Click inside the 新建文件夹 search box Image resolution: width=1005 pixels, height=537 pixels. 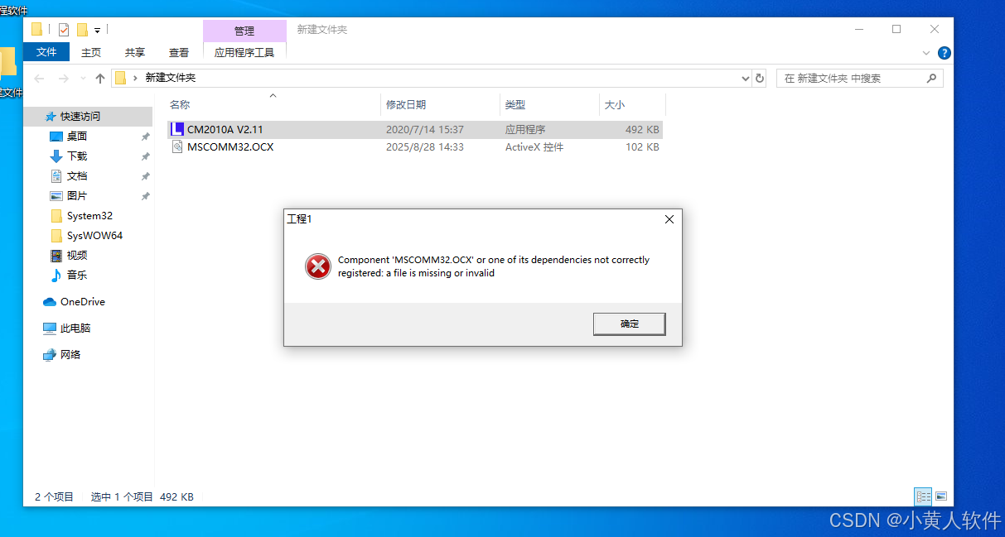point(860,79)
